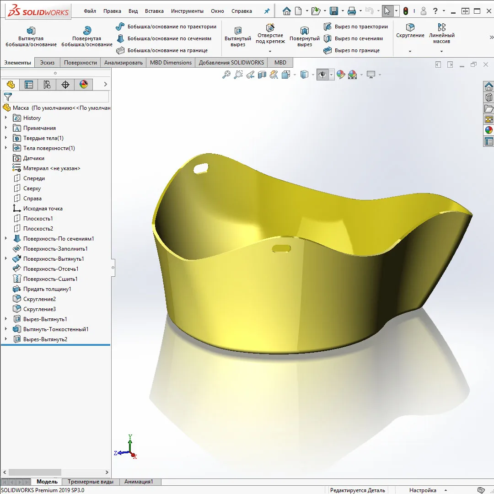Screen dimensions: 494x494
Task: Click the feature tree filter input field
Action: pos(59,97)
